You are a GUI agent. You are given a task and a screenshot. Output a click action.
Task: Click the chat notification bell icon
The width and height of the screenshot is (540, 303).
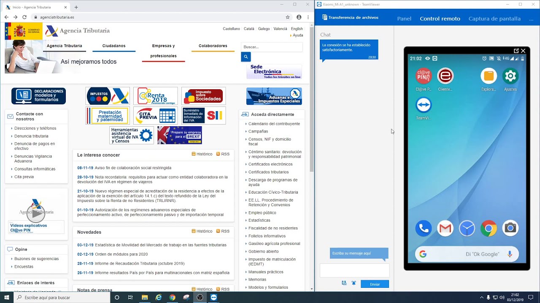354,284
